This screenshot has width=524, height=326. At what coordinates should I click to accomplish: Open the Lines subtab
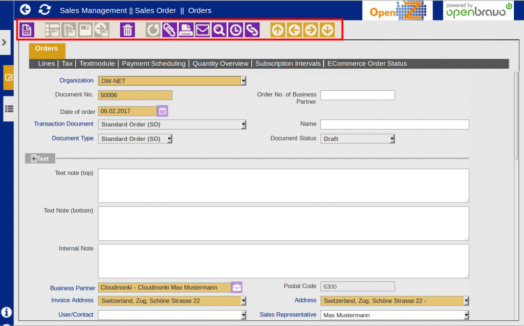(x=47, y=64)
